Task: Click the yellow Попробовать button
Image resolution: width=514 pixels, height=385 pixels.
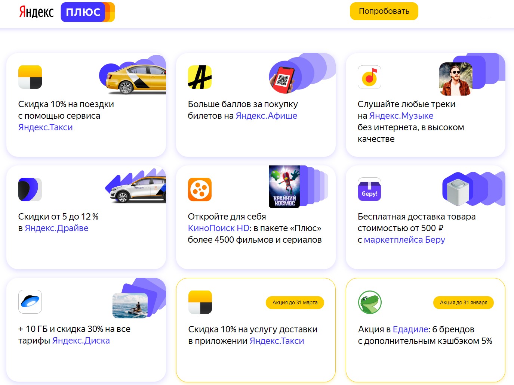Action: [384, 11]
